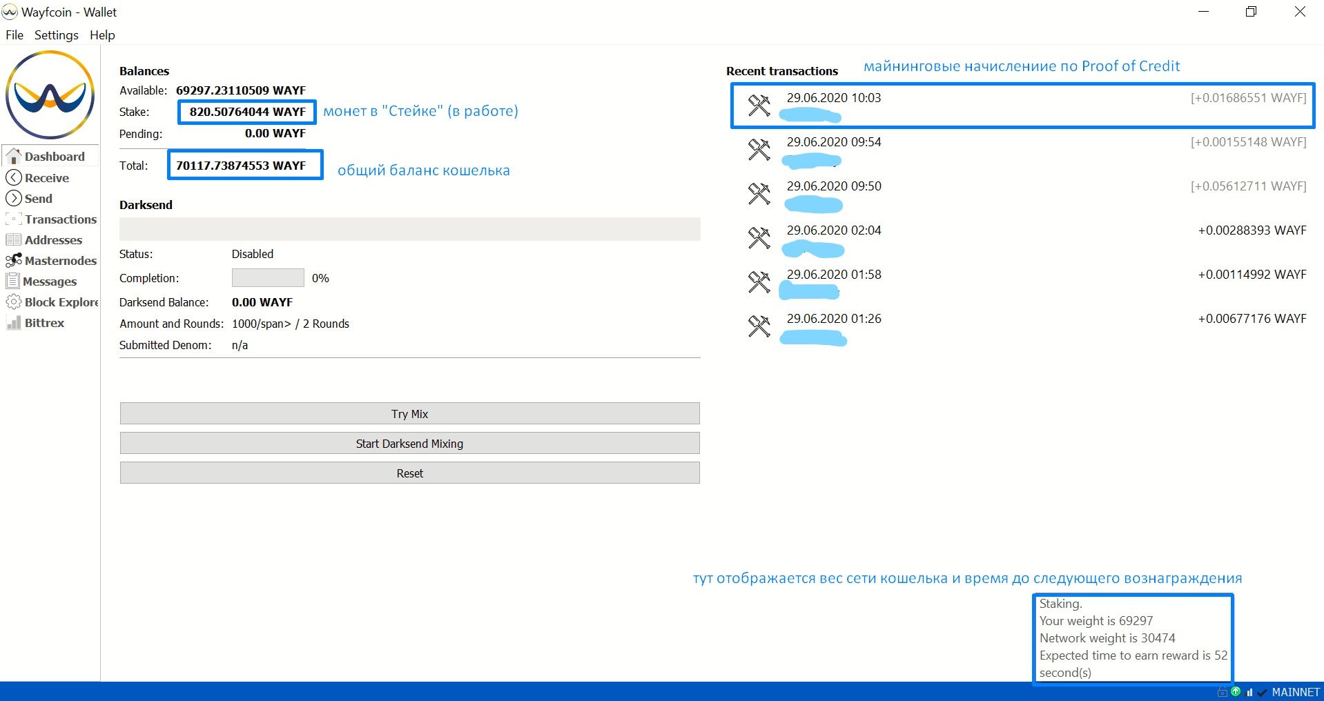The width and height of the screenshot is (1324, 701).
Task: Click mining icon of 02:04 transaction
Action: pyautogui.click(x=759, y=237)
